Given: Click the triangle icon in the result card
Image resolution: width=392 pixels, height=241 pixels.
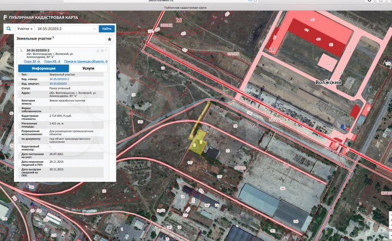Looking at the screenshot, I should [x=98, y=50].
